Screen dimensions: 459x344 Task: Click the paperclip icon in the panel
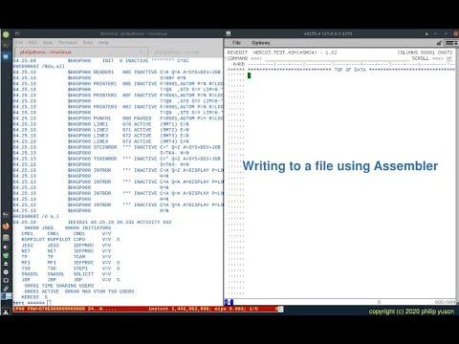point(6,289)
